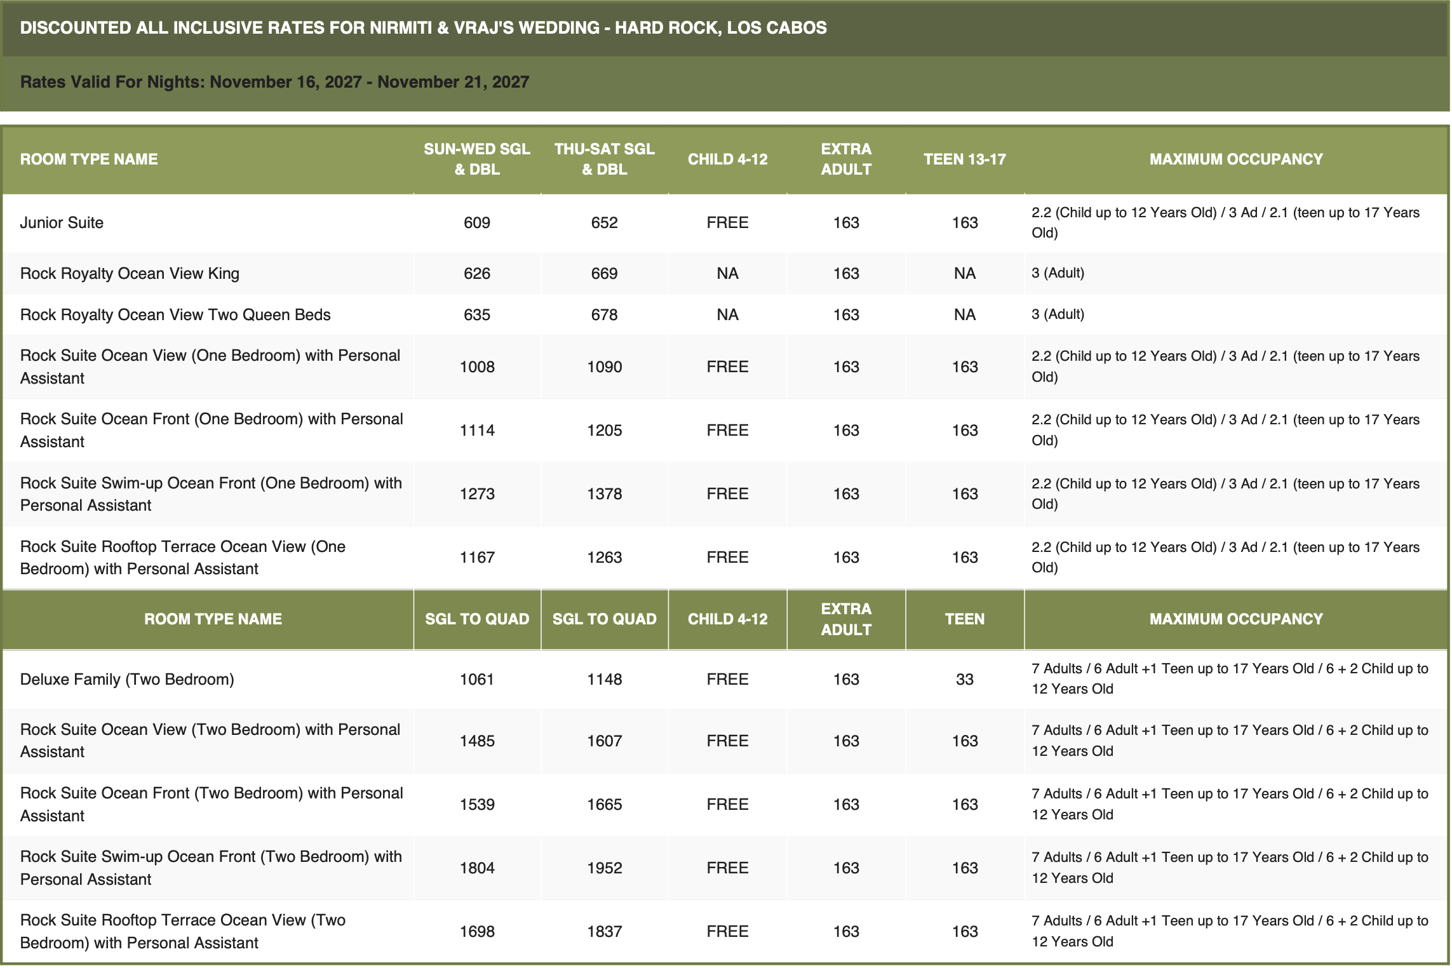
Task: Click rate 626 for Ocean View King
Action: 477,273
